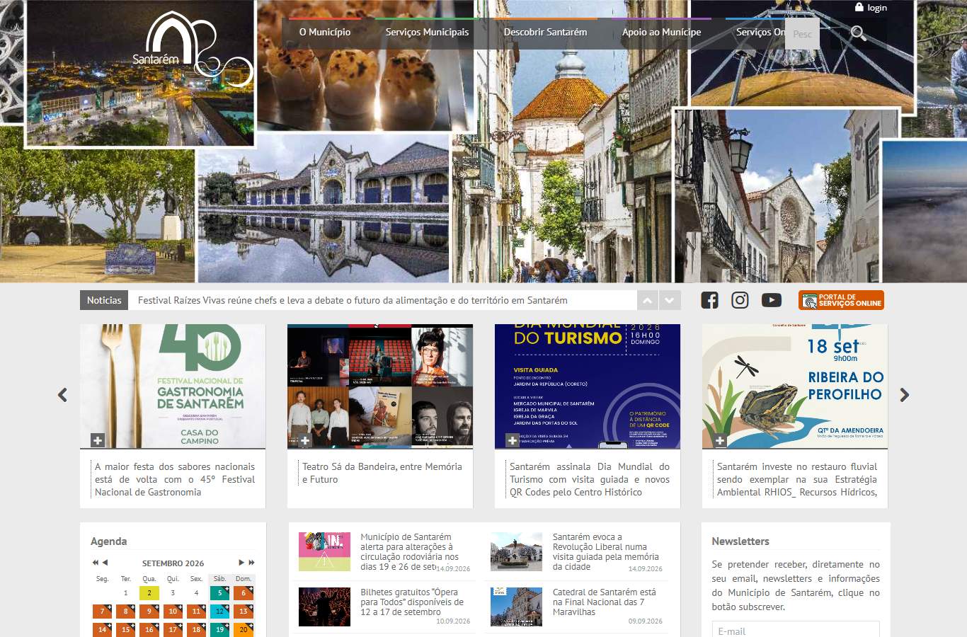Viewport: 967px width, 637px height.
Task: Click the search magnifier icon
Action: point(858,33)
